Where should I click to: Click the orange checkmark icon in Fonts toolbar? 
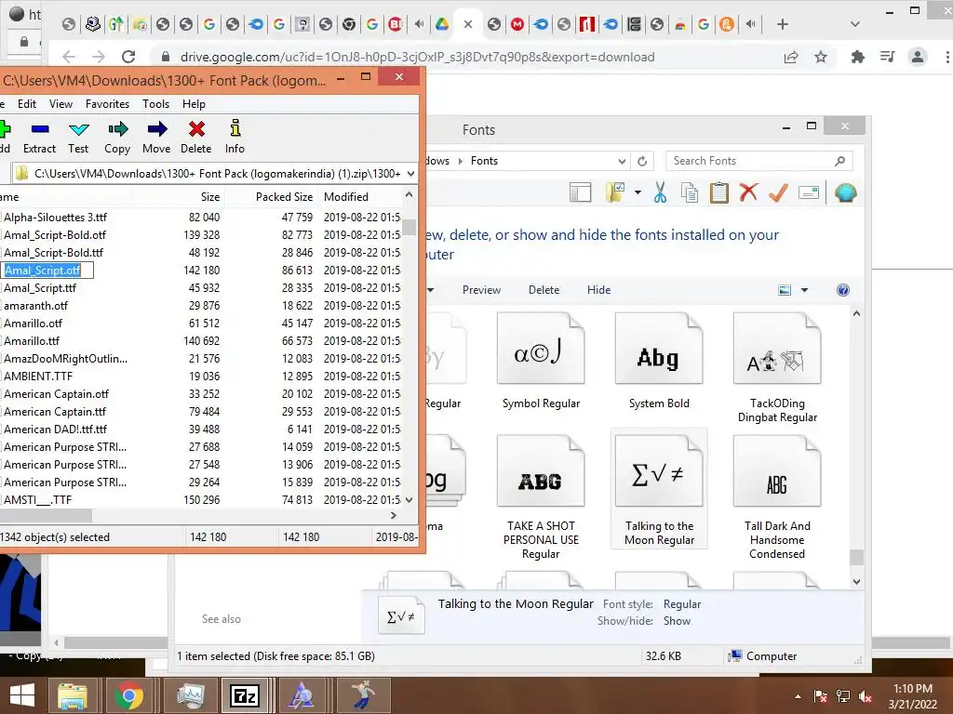click(x=779, y=192)
